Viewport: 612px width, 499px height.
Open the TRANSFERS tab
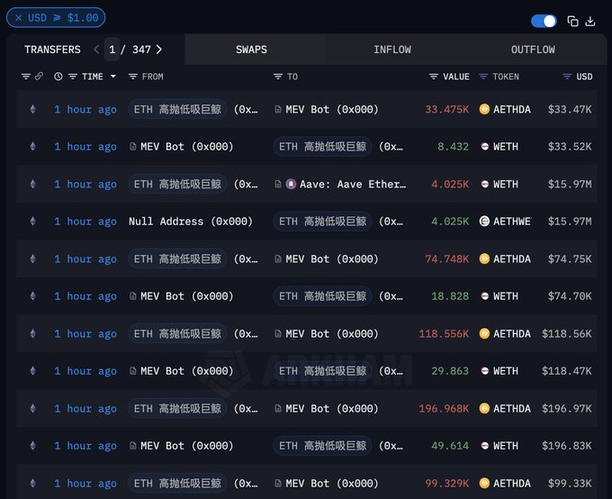point(52,50)
